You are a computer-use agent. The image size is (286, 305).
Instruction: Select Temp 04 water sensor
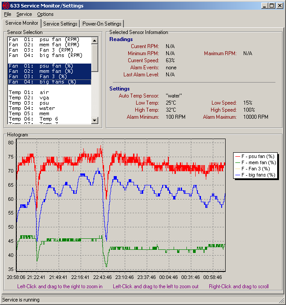tap(32, 108)
